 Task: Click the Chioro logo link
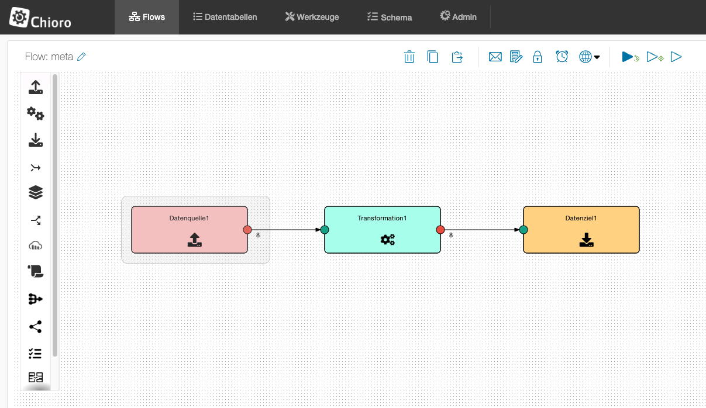[x=40, y=19]
